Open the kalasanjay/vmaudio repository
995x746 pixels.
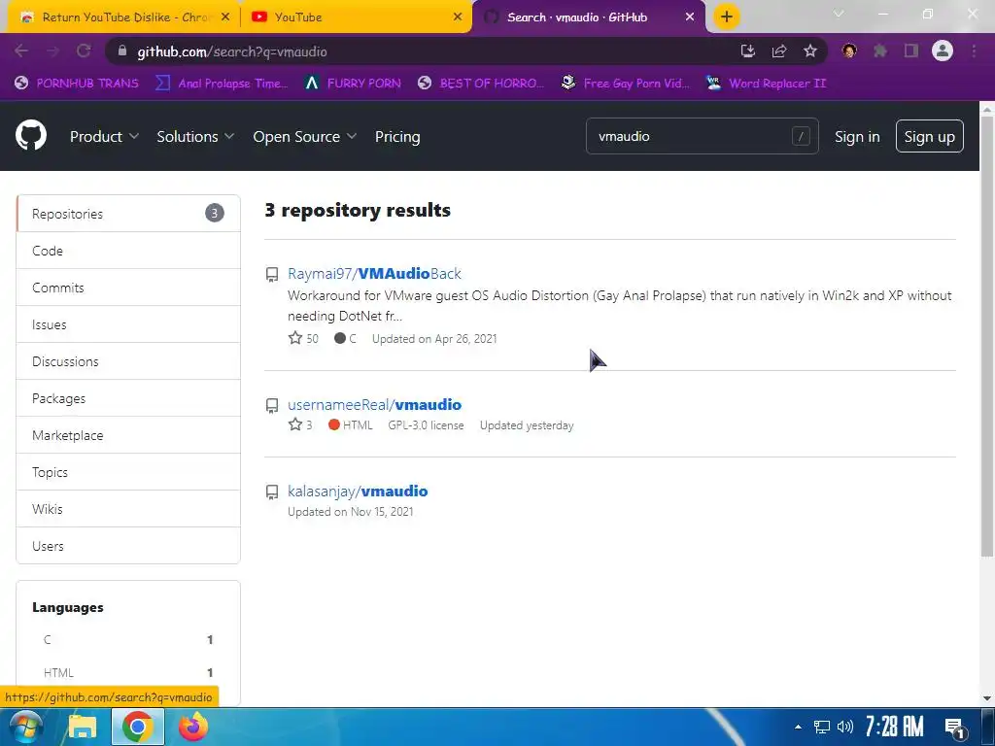(358, 491)
